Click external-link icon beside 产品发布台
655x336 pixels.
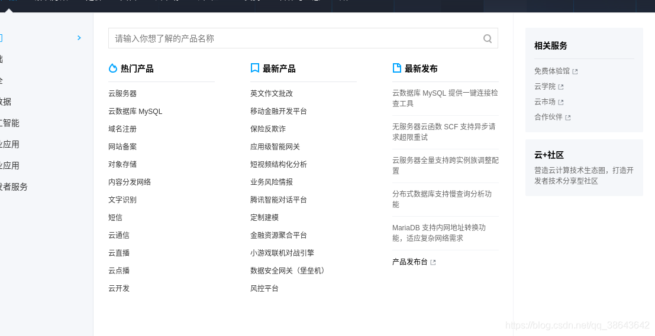433,263
